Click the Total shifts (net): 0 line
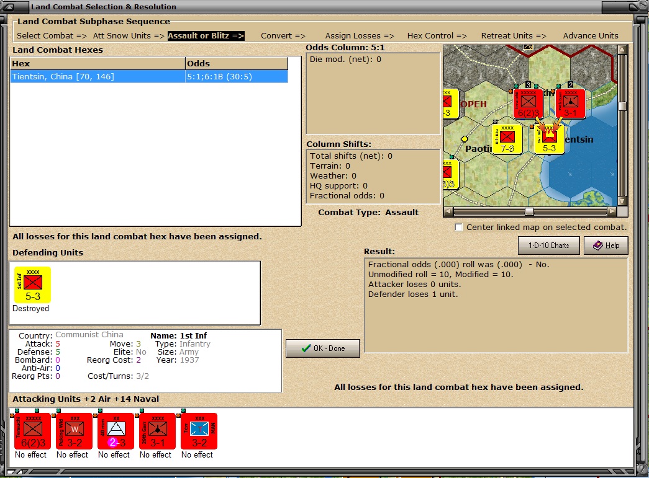Screen dimensions: 649x478 tap(351, 156)
